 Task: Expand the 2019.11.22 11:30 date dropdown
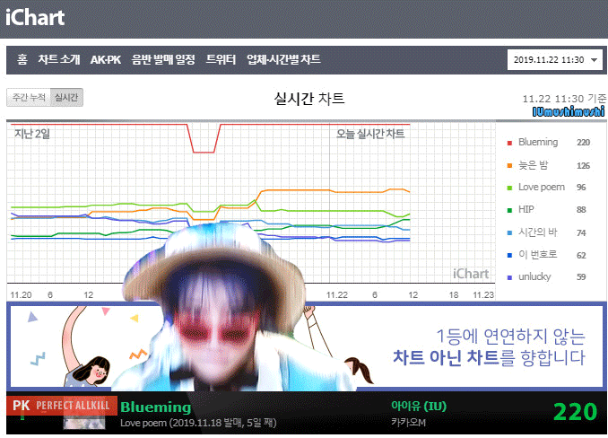click(554, 60)
